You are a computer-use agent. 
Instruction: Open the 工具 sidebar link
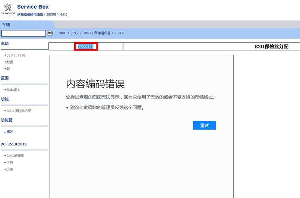(11, 162)
